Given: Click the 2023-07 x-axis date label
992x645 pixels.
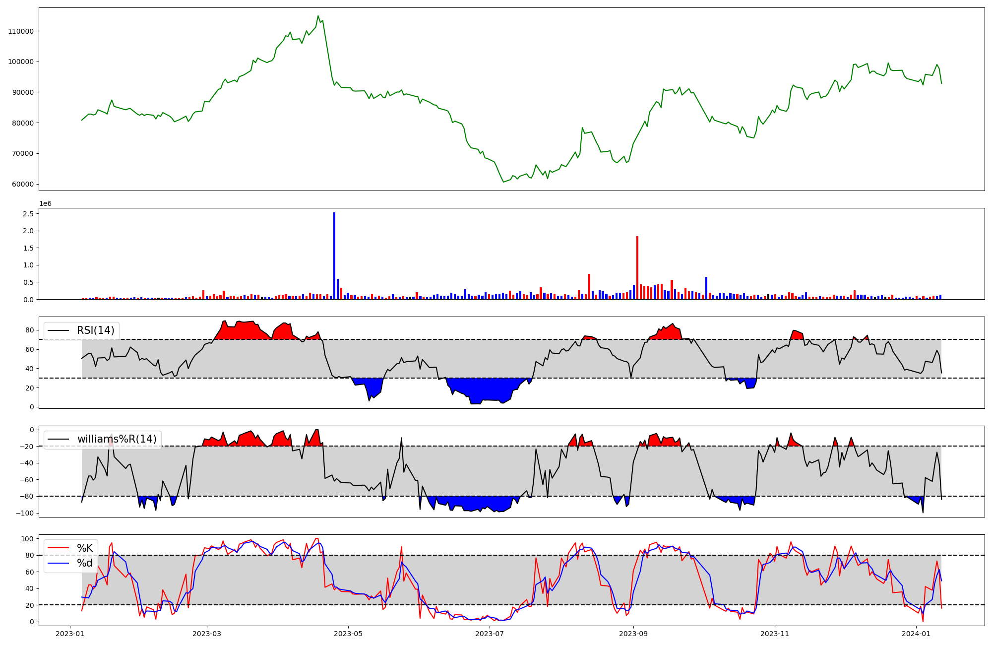Looking at the screenshot, I should 490,634.
